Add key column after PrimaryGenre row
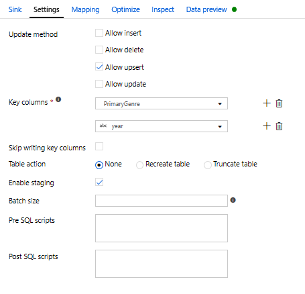The image size is (305, 294). pos(267,103)
